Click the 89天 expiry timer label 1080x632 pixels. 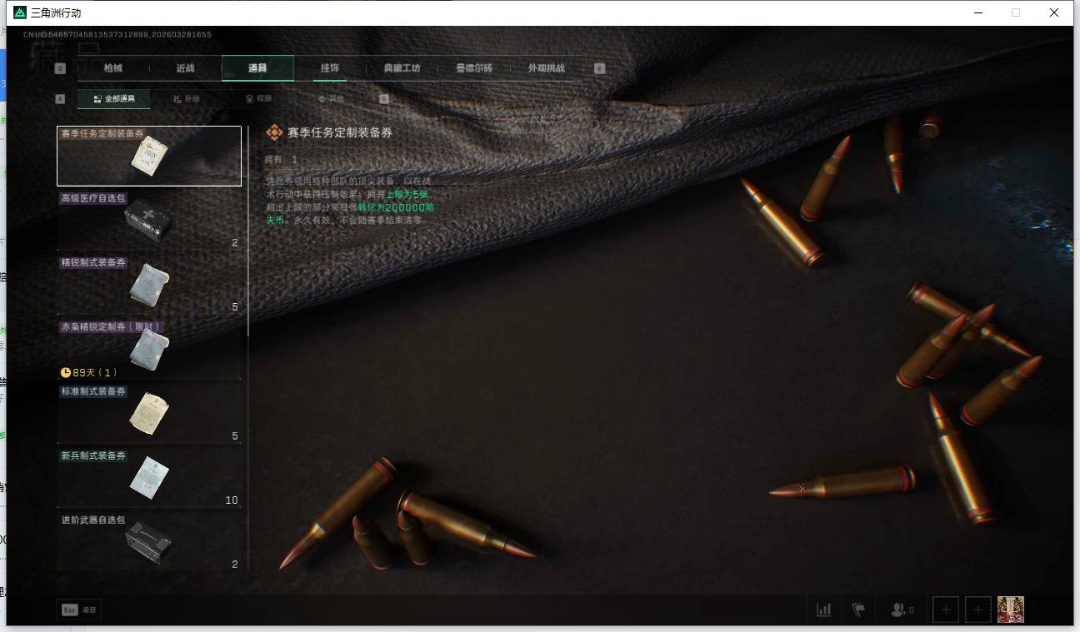tap(89, 372)
